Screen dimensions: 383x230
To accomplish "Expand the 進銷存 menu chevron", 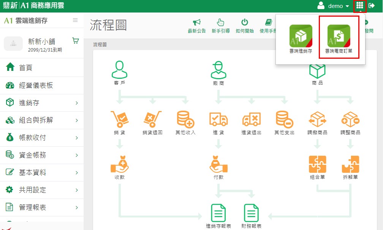I will tap(77, 103).
